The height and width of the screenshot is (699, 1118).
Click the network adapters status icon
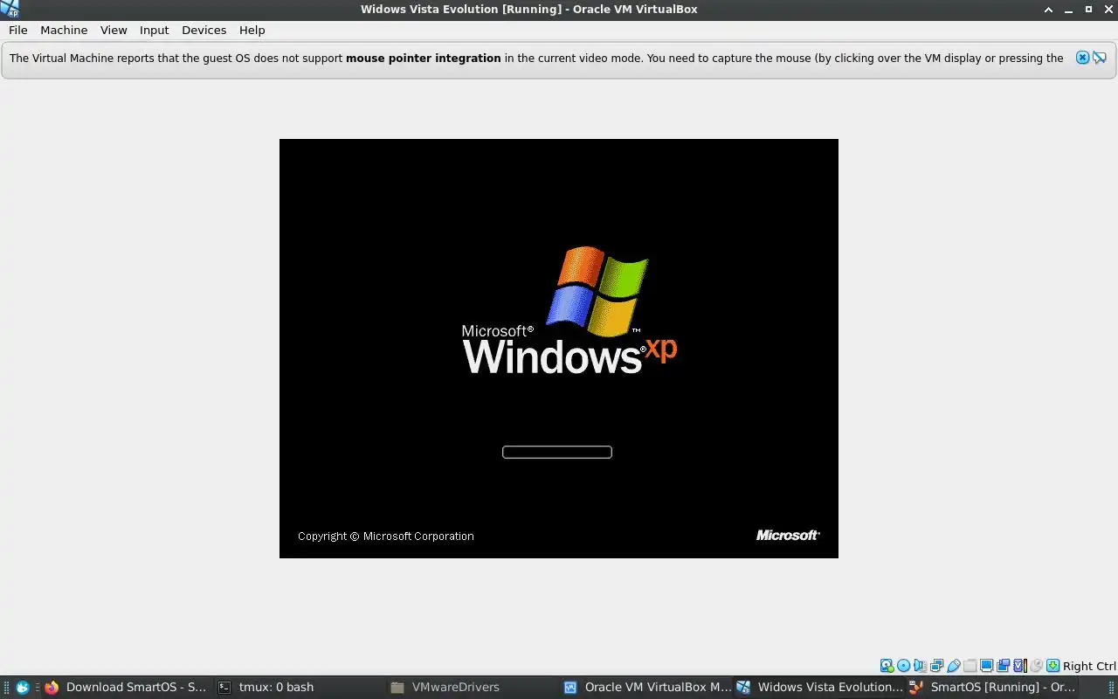click(936, 666)
